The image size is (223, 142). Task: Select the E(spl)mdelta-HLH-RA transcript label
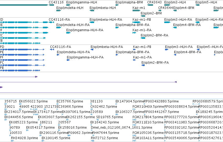[x=73, y=25]
